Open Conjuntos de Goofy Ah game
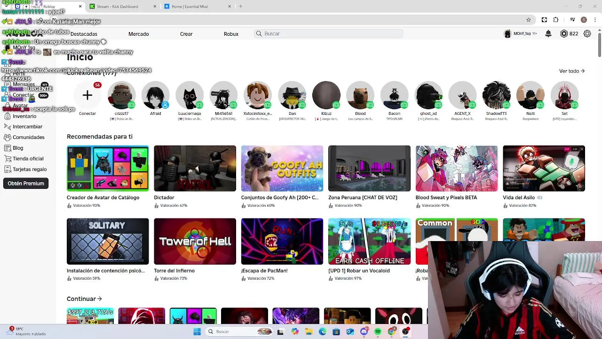Screen dimensions: 602x339 [282, 169]
